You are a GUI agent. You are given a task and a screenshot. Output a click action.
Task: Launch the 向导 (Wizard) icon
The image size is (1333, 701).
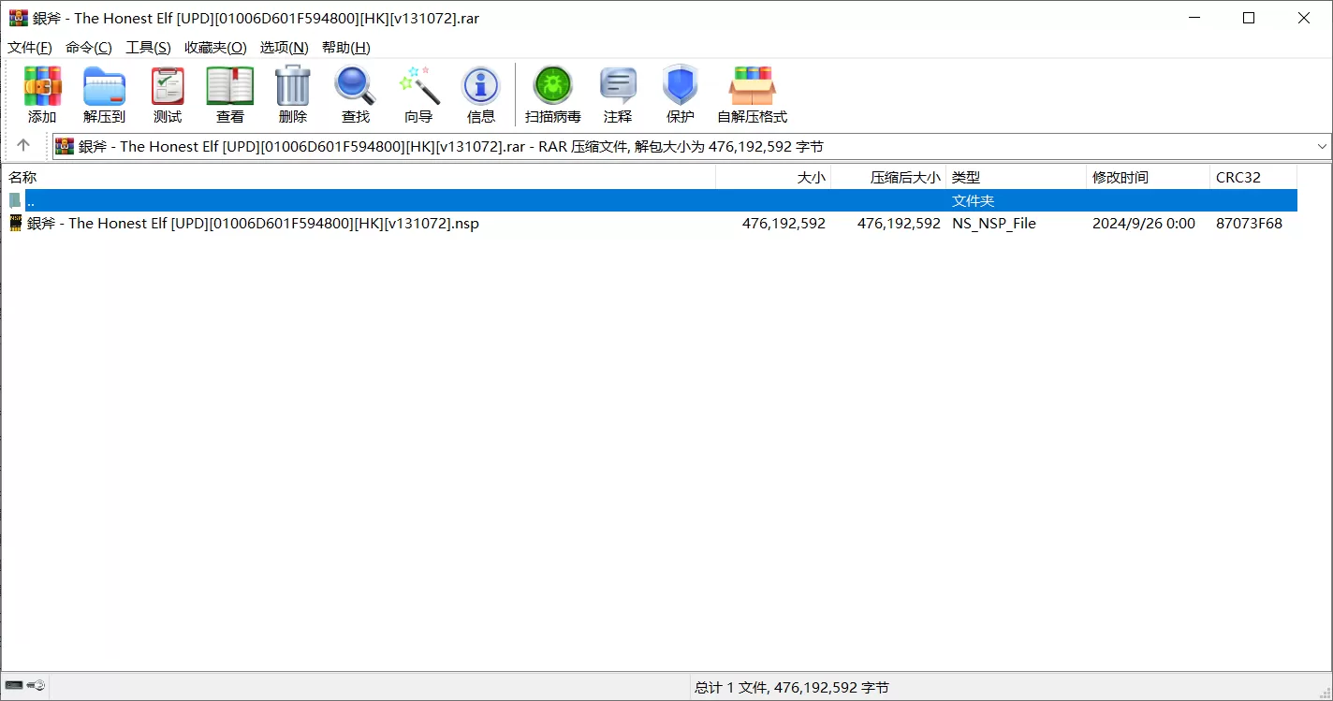[x=417, y=91]
